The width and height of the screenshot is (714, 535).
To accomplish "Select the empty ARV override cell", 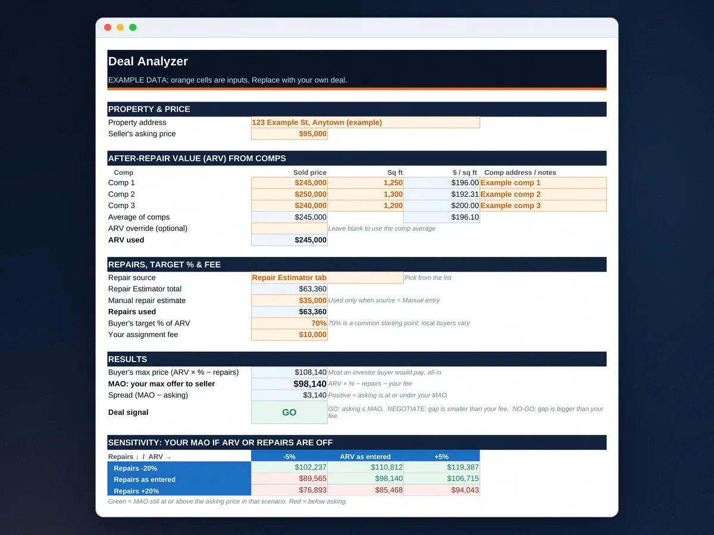I will point(289,228).
